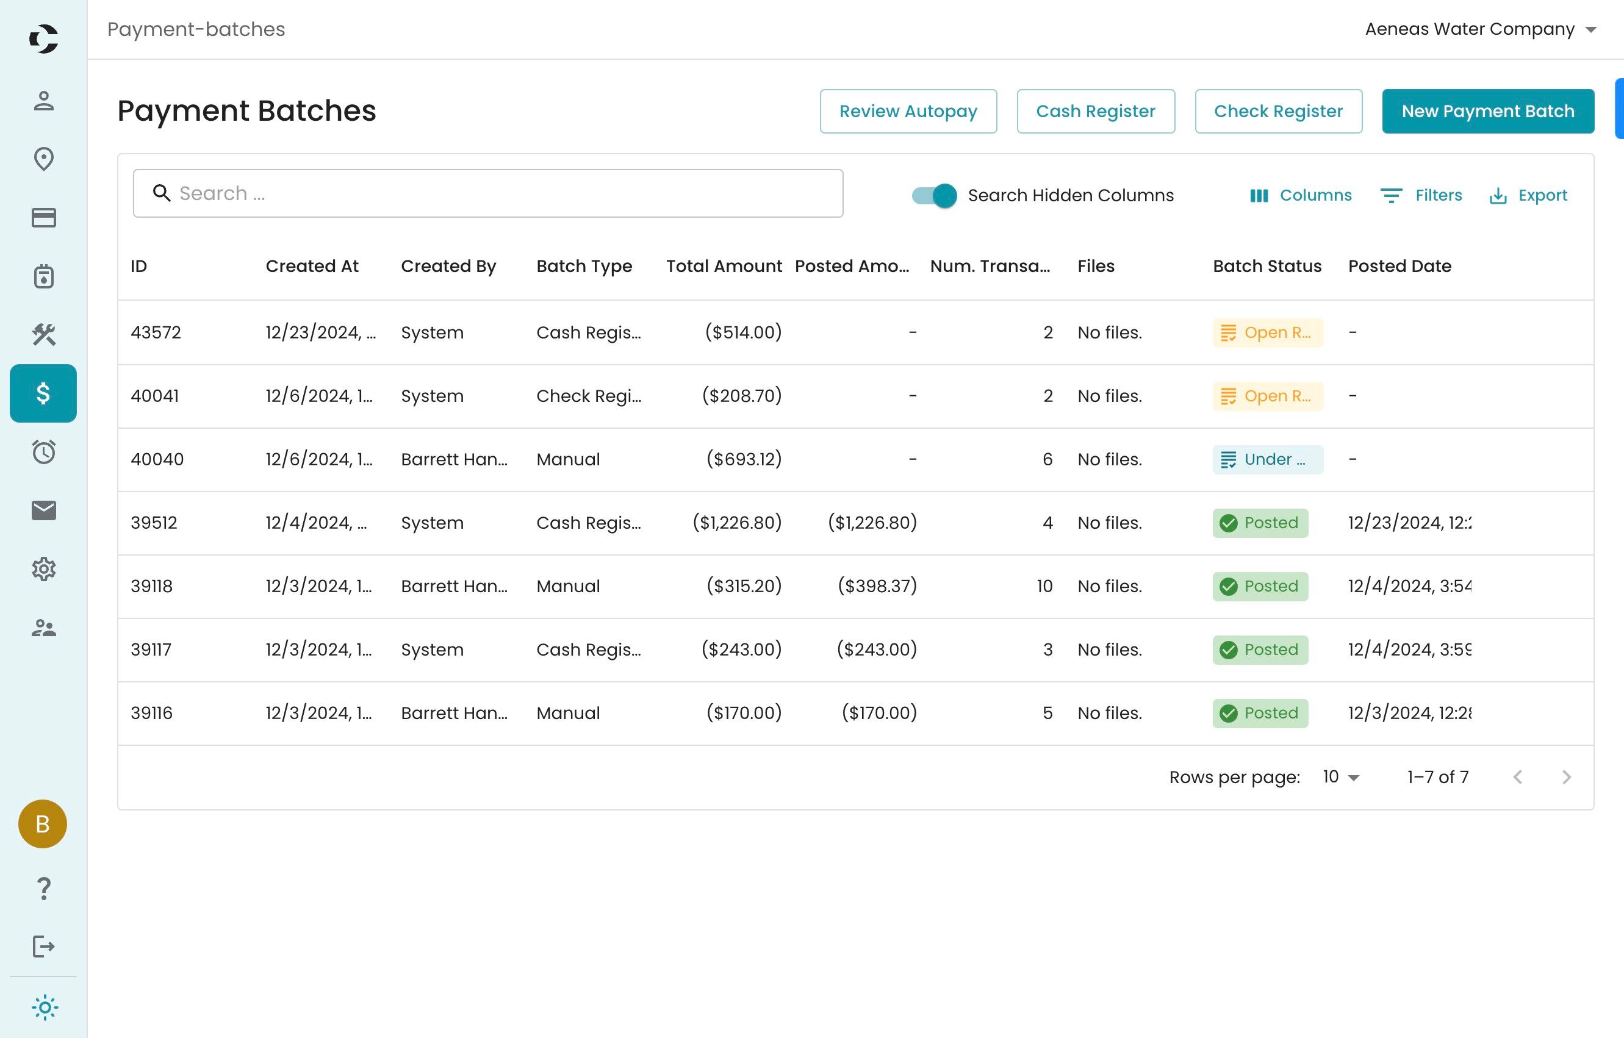Open the Filters menu

click(1421, 196)
